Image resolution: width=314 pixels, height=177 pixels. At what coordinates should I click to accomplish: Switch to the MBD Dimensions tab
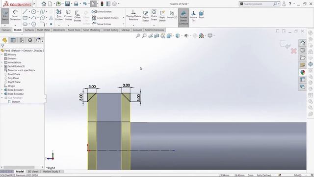coord(155,30)
